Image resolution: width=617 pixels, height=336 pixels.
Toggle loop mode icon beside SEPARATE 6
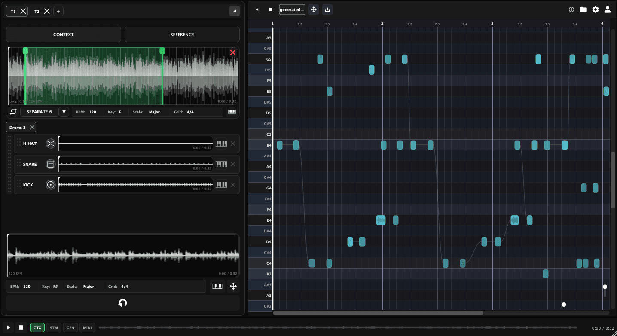(13, 112)
